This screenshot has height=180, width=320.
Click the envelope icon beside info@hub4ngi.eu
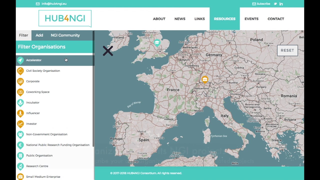(38, 4)
